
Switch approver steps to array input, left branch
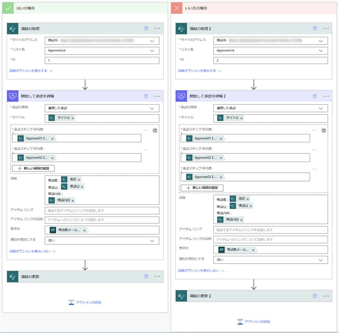tap(155, 130)
